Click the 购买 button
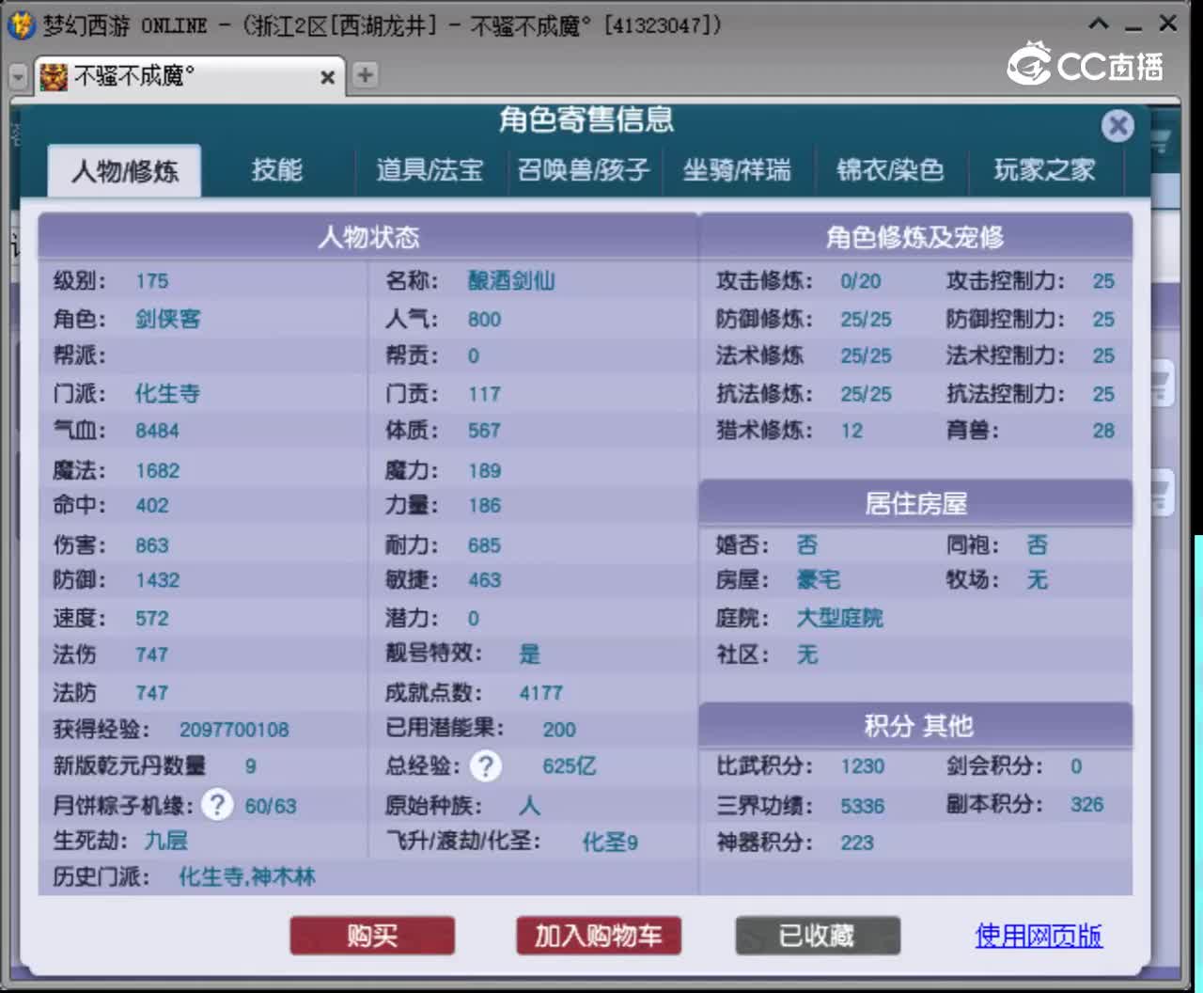The image size is (1203, 993). pos(372,936)
